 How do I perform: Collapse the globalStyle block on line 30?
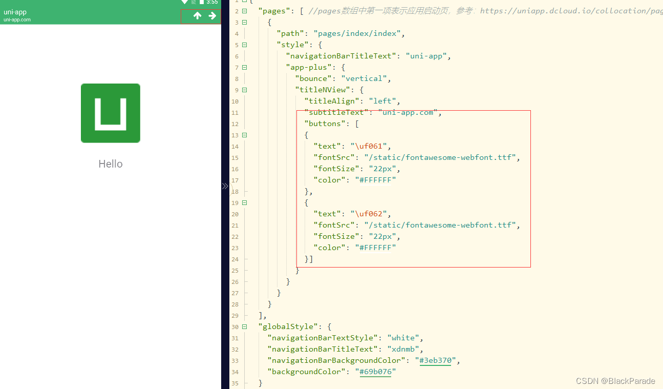coord(244,326)
